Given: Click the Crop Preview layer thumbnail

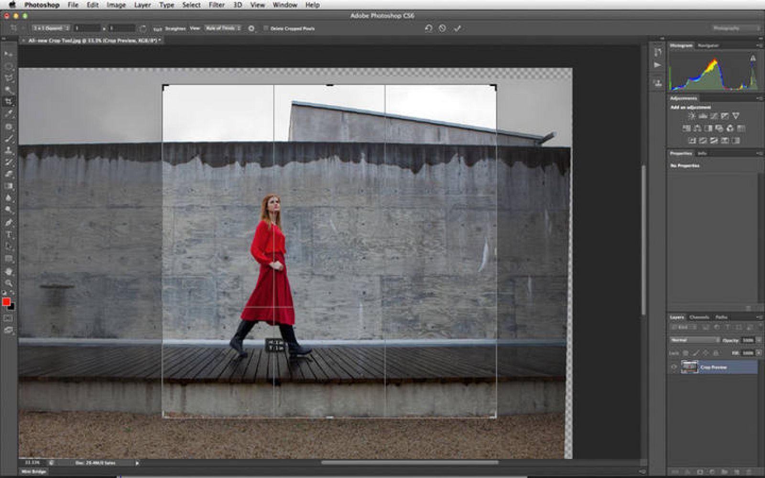Looking at the screenshot, I should [688, 367].
